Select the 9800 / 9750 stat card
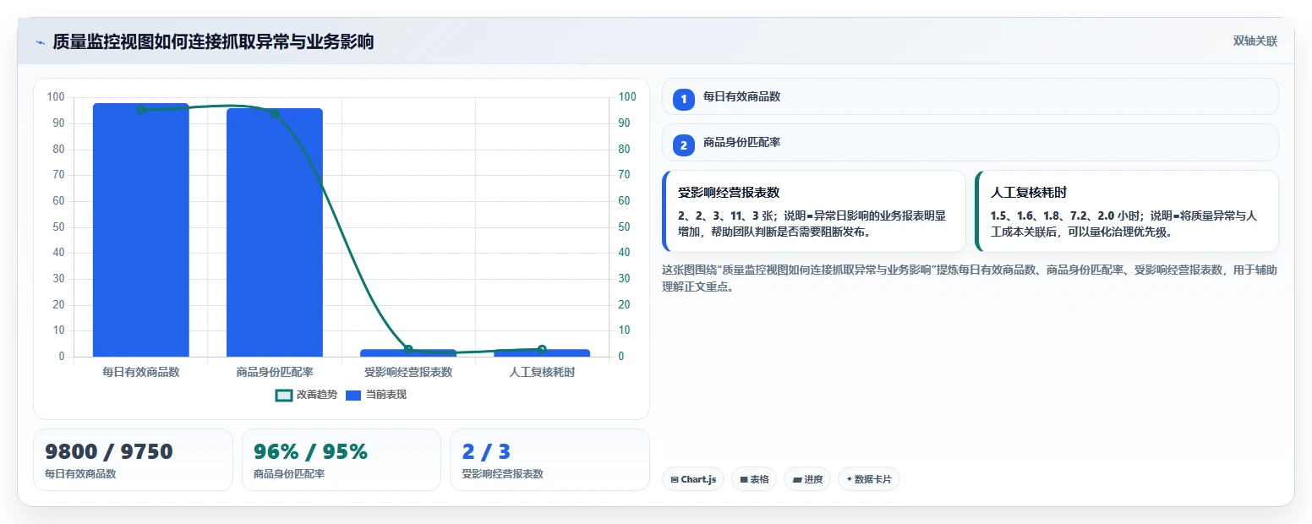Viewport: 1312px width, 524px height. pyautogui.click(x=133, y=460)
